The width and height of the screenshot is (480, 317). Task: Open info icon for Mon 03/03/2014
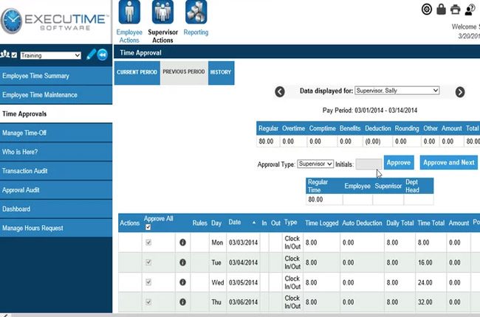point(182,243)
